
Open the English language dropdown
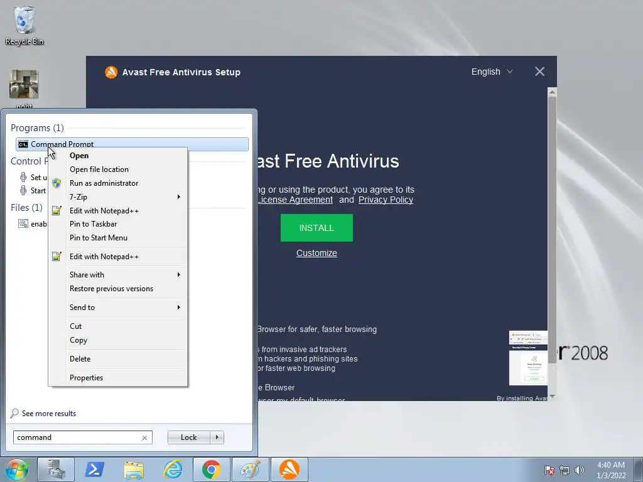(x=492, y=72)
